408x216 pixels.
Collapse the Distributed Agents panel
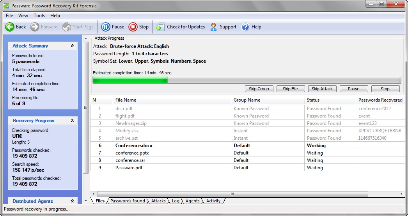[72, 201]
